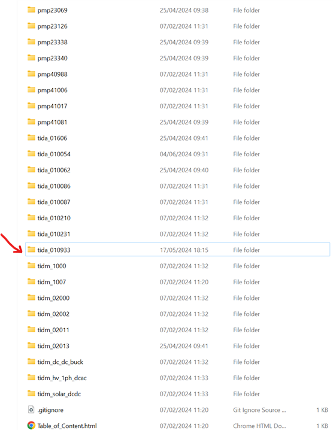
Task: Click the 25/04/2024 09:40 date cell
Action: [x=184, y=170]
